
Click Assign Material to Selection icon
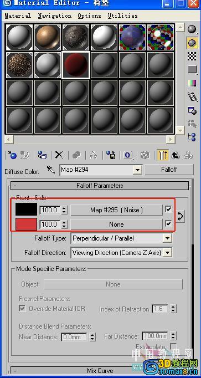click(x=42, y=155)
